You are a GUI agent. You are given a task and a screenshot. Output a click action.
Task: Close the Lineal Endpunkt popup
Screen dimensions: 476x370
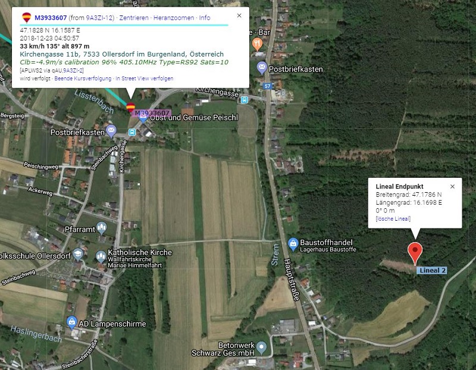pos(452,186)
